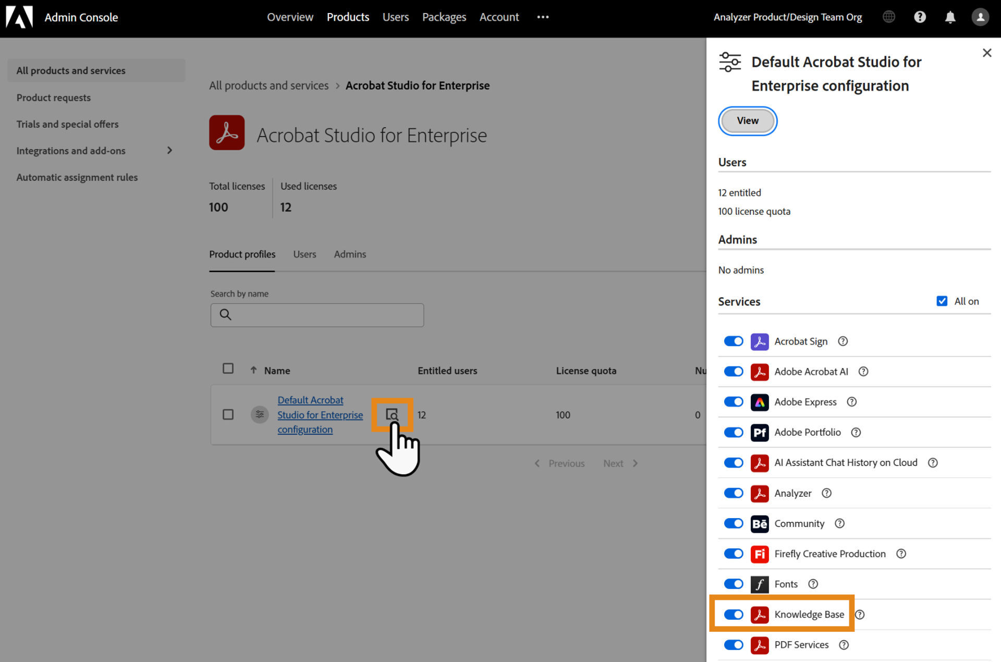Image resolution: width=1001 pixels, height=662 pixels.
Task: Open the help question mark icon in header
Action: (920, 17)
